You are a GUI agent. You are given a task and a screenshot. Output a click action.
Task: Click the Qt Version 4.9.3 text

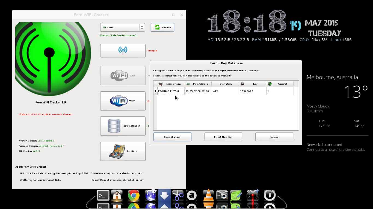[29, 151]
